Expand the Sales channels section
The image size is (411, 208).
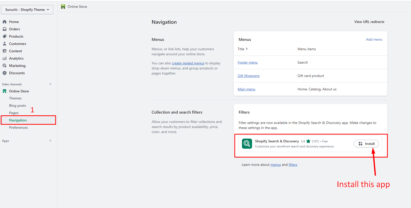50,84
